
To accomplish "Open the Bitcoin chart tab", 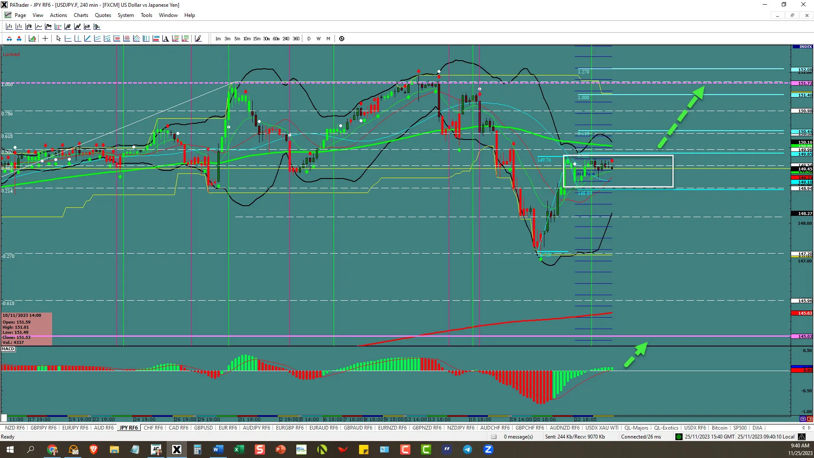I will click(x=719, y=428).
